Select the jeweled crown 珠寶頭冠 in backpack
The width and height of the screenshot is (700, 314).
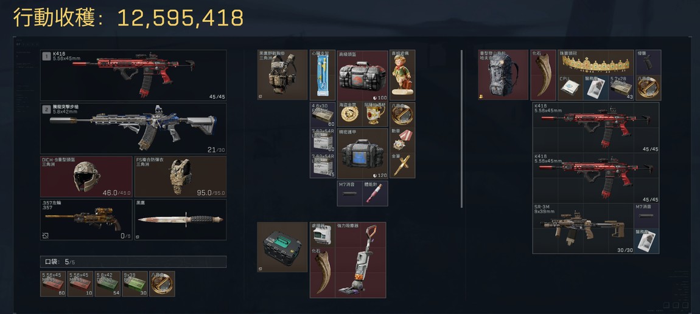coord(596,63)
